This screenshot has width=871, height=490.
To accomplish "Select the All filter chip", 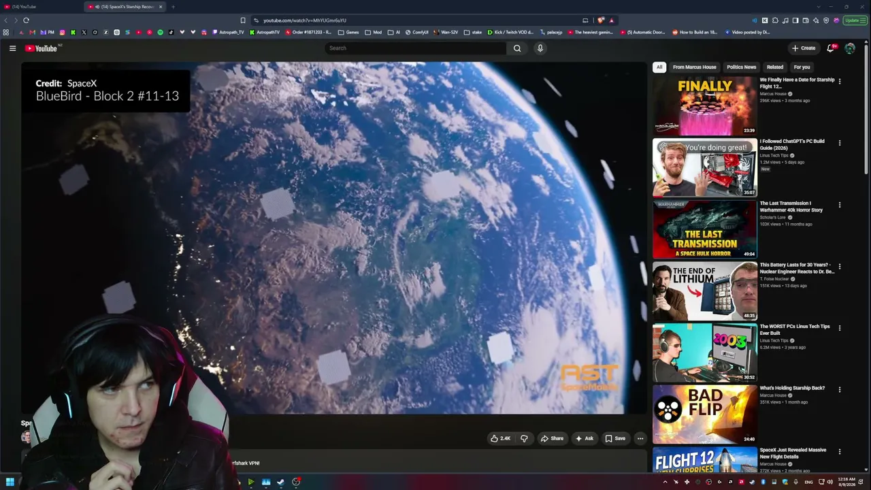I will click(x=659, y=67).
